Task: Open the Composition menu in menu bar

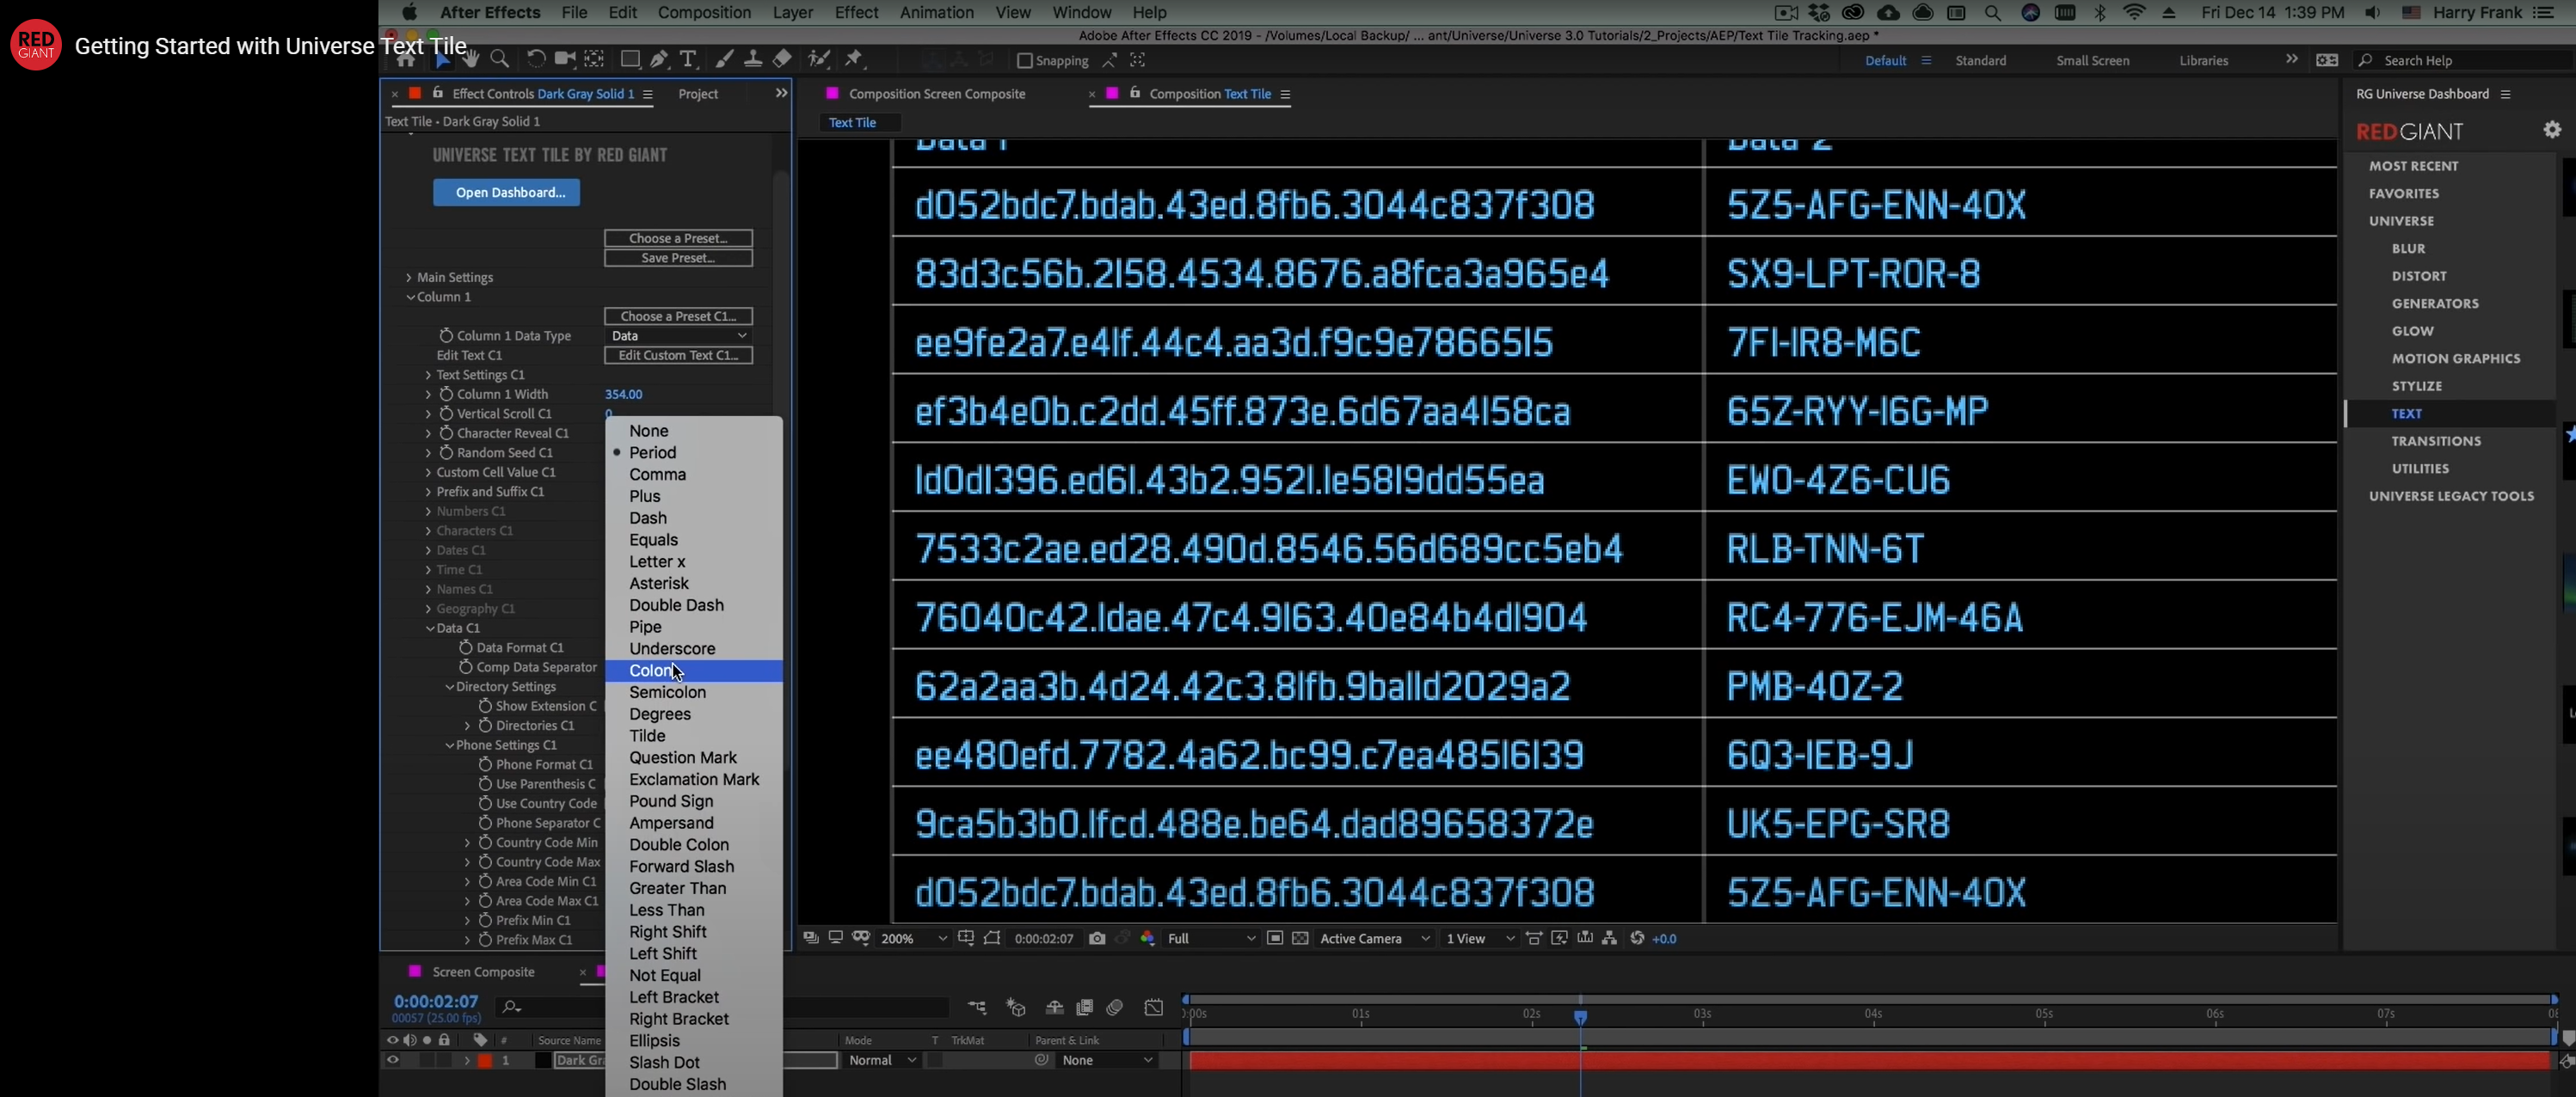Action: [704, 12]
